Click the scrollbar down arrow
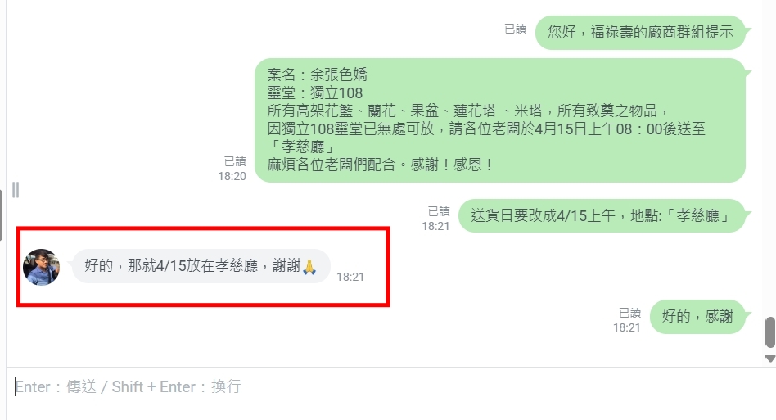The width and height of the screenshot is (776, 420). 769,358
